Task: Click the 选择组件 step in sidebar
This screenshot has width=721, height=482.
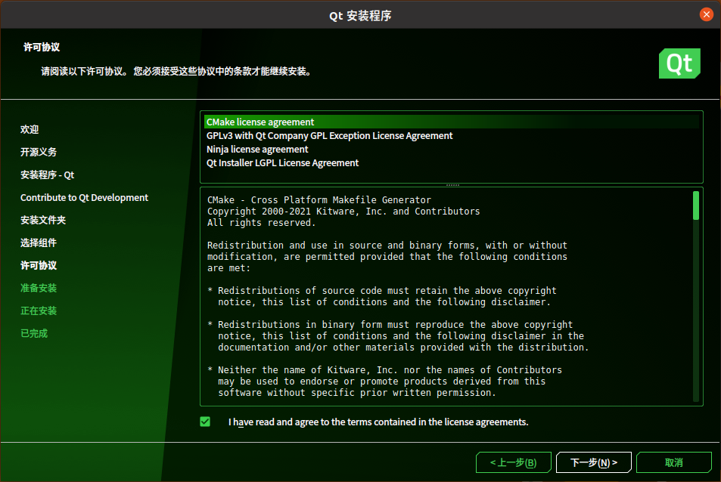Action: click(x=39, y=243)
